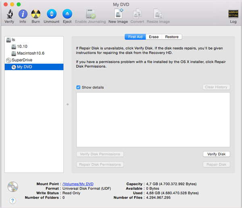Screen dimensions: 242x208
Task: Click the used value '4,68 GB (4.680.470.528 Bytes)'
Action: click(172, 193)
